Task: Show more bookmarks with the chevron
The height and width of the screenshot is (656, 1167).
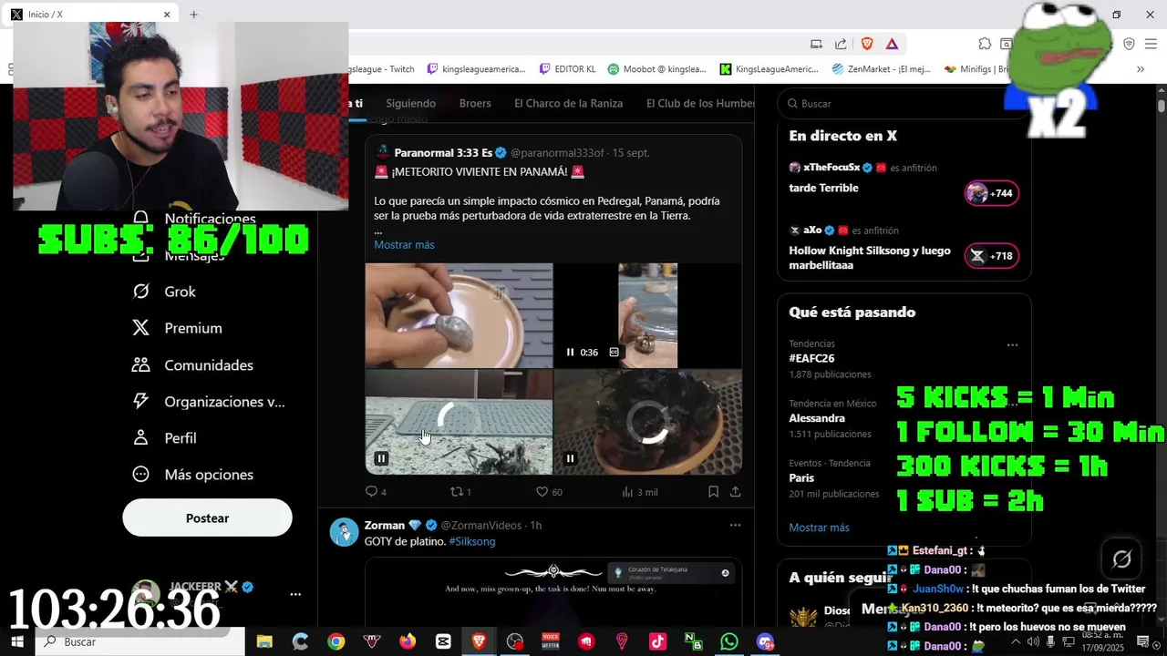Action: pyautogui.click(x=1140, y=68)
